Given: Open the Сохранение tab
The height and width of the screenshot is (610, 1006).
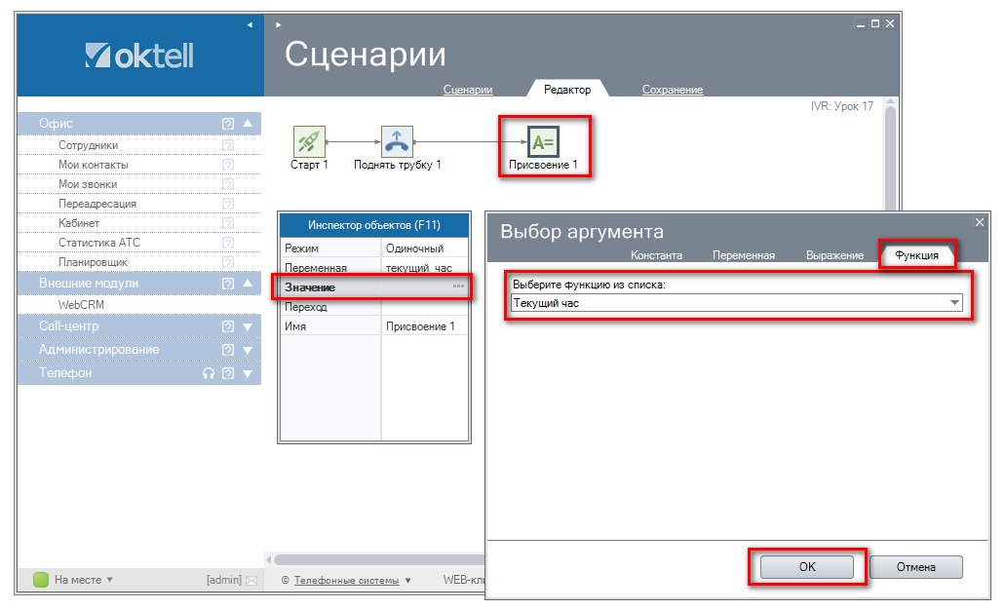Looking at the screenshot, I should 672,90.
